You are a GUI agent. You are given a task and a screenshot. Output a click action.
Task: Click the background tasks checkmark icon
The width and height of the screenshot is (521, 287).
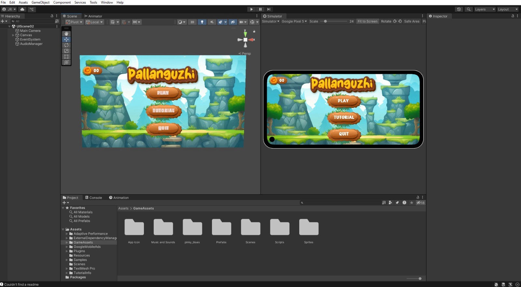click(517, 284)
